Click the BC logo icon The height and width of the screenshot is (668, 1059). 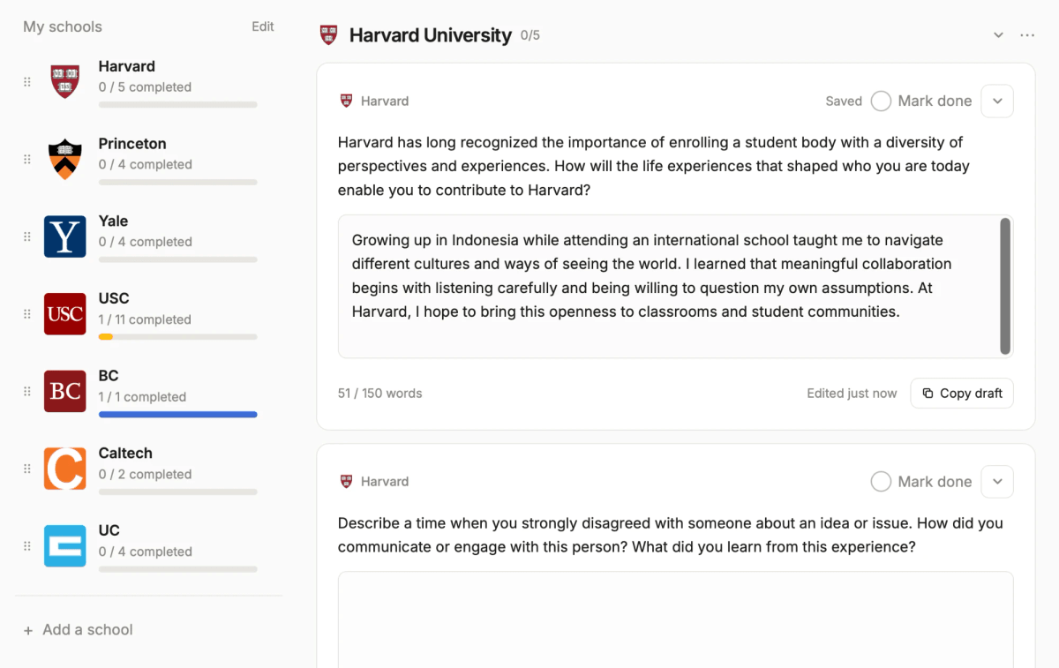(65, 391)
